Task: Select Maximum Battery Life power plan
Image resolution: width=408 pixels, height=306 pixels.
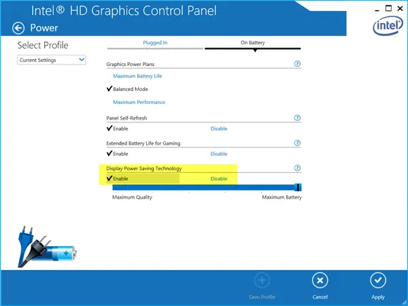Action: click(x=137, y=76)
